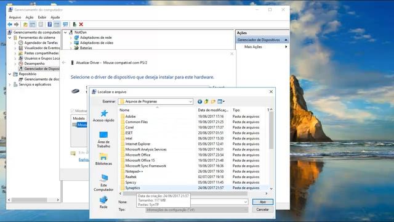Expand Agendador de Tarefas node
394x222 pixels.
tap(15, 43)
